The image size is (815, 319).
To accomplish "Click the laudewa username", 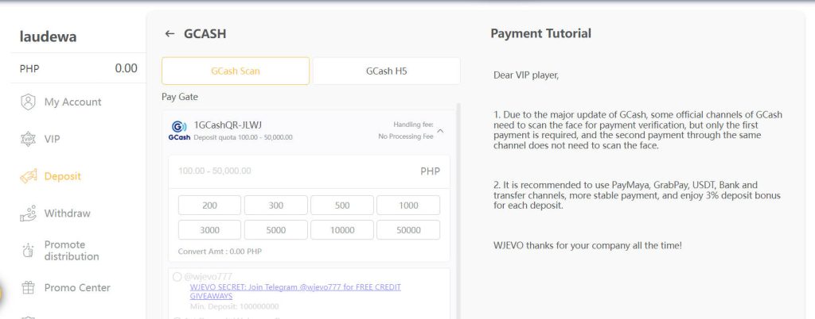I will tap(48, 37).
